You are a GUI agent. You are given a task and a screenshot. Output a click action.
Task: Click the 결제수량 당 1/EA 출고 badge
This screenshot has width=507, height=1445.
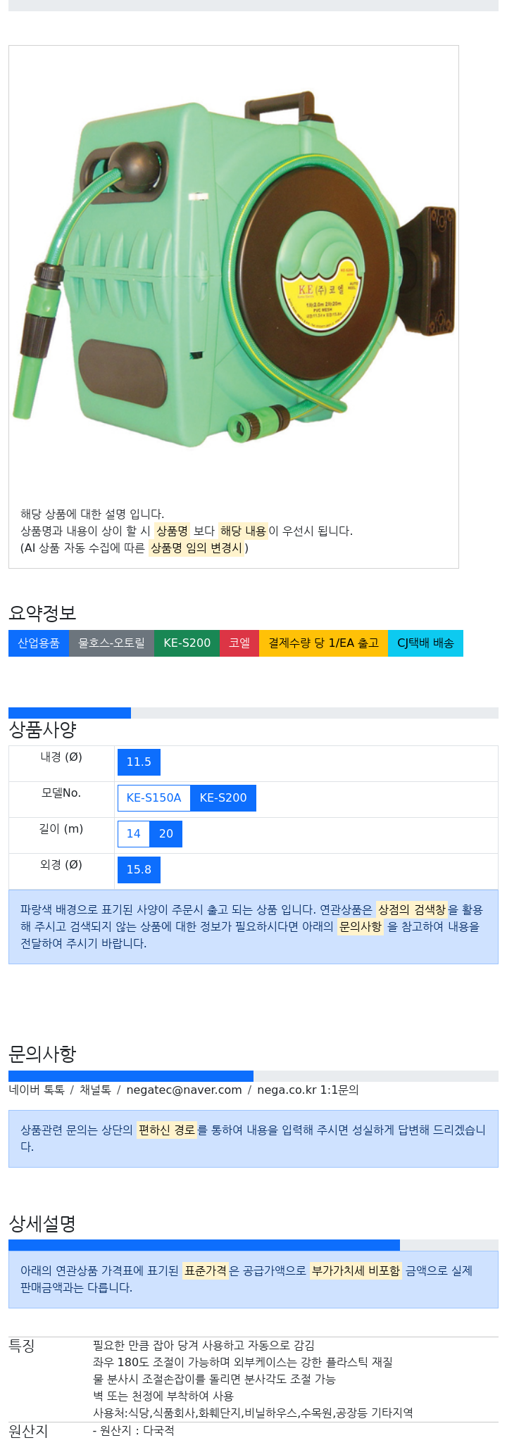323,643
